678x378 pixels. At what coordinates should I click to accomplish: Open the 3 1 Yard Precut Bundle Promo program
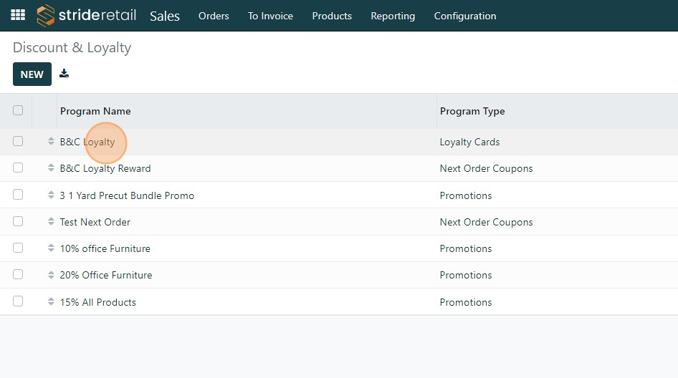[127, 195]
